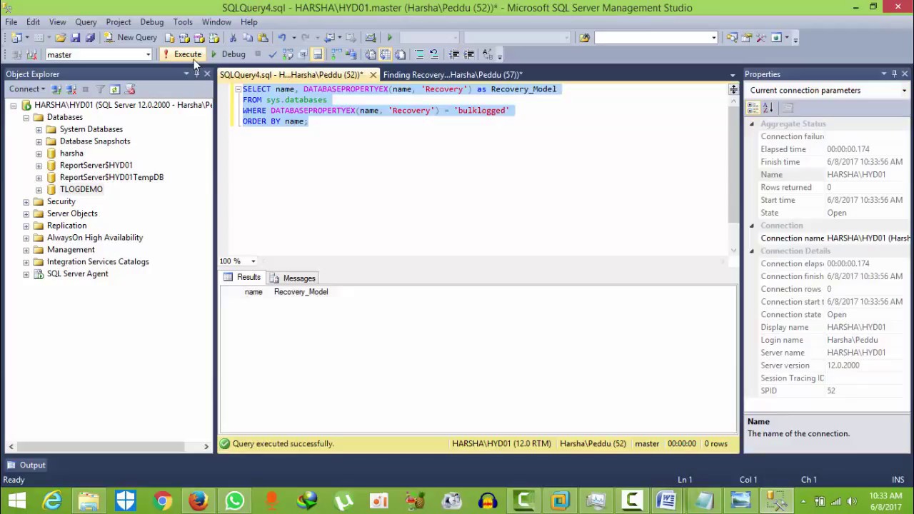
Task: Click the Parse checkmark icon
Action: [x=272, y=54]
